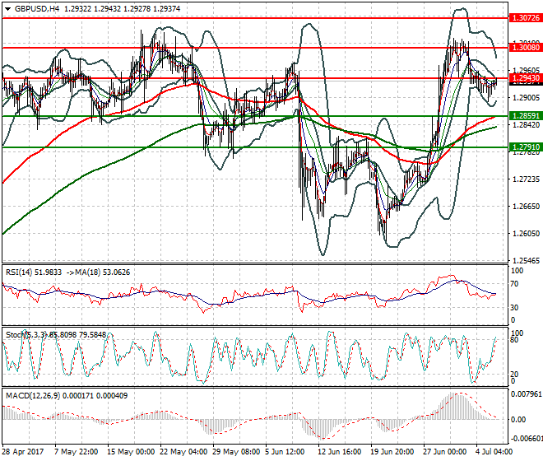Viewport: 543px width, 461px height.
Task: Click the 1.29605 price scale value
Action: [526, 70]
